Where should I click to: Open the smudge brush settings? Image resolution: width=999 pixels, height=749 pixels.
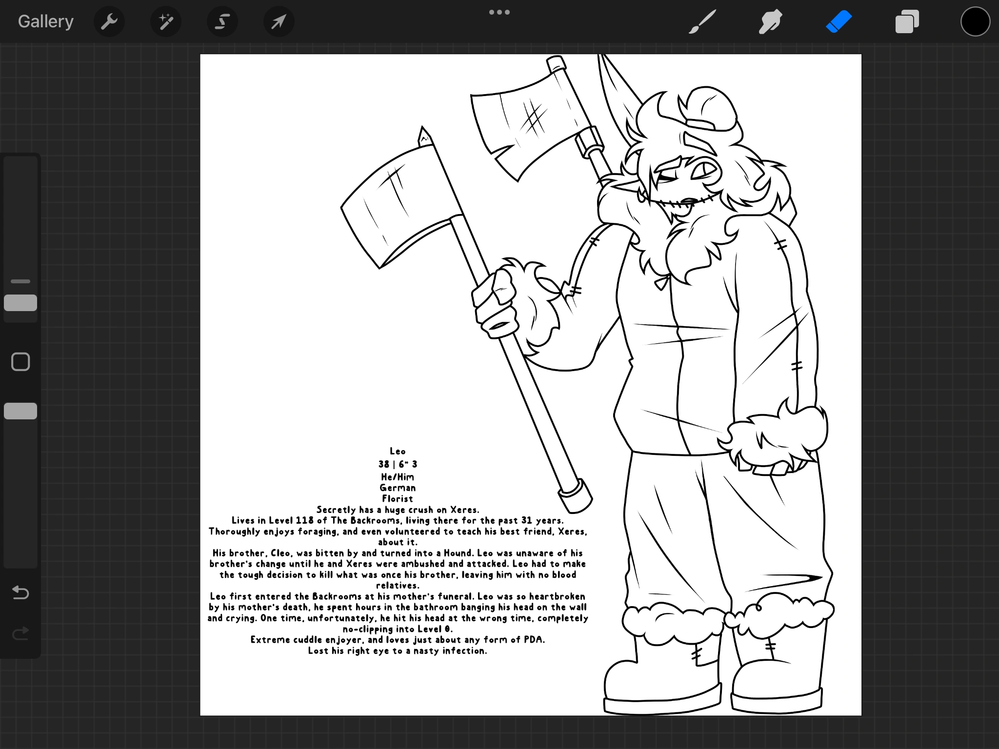[771, 21]
